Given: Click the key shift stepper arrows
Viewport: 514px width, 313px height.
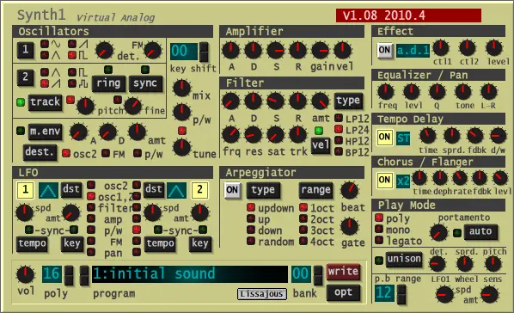Looking at the screenshot, I should click(x=204, y=52).
